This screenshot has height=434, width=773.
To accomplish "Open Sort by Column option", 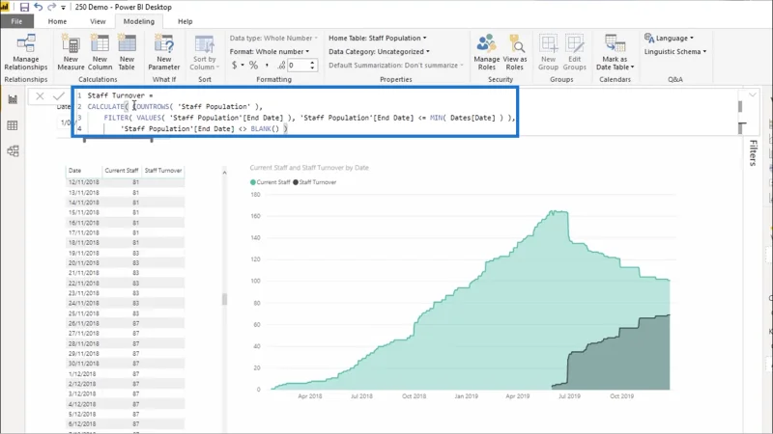I will pos(204,52).
